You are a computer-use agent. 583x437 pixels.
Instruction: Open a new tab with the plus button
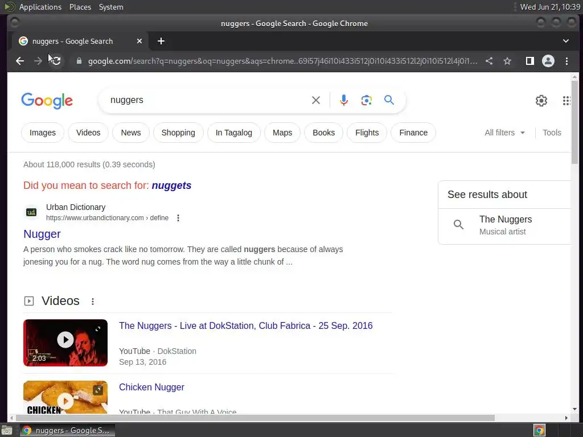click(161, 41)
